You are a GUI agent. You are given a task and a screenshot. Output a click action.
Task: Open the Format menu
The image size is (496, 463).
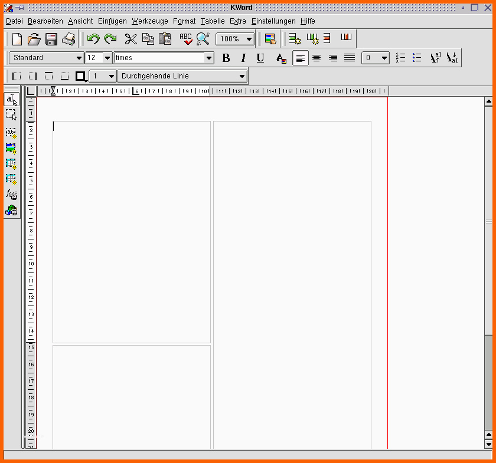(x=184, y=21)
